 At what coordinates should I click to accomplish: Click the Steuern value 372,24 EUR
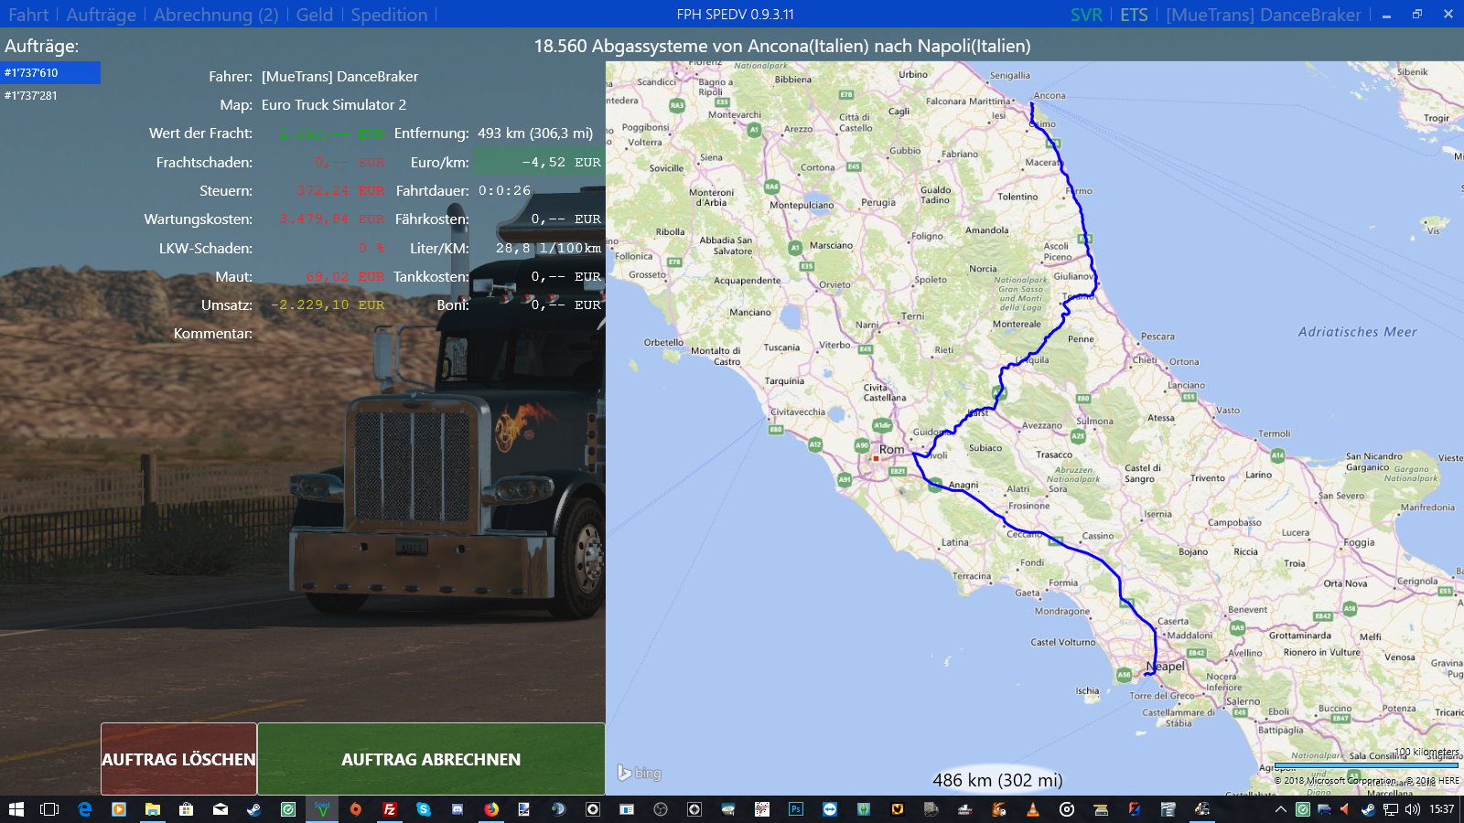point(340,190)
